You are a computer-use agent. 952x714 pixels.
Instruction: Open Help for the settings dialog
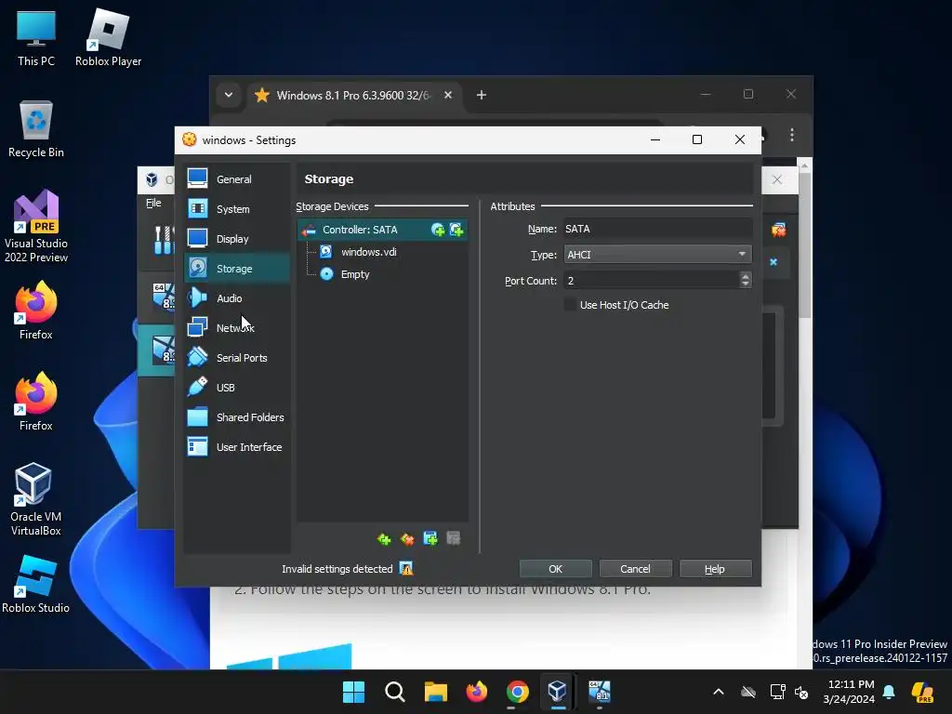pos(715,569)
